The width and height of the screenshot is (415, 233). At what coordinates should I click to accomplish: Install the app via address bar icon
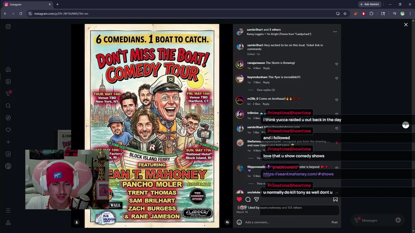point(338,14)
